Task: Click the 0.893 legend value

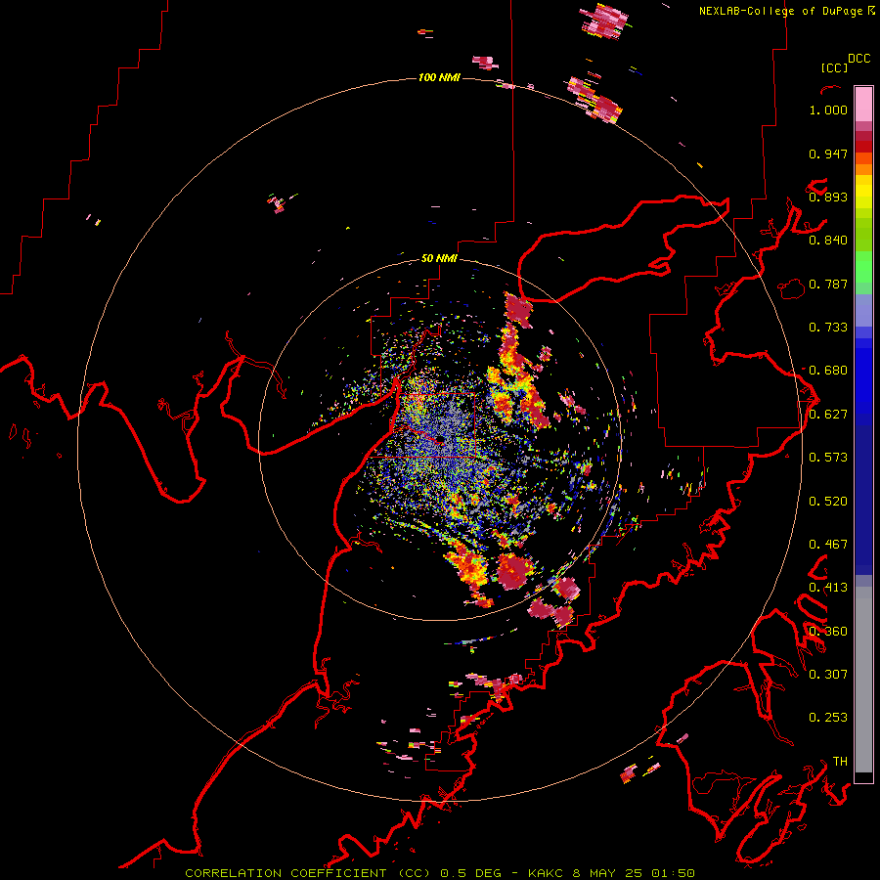Action: 828,197
